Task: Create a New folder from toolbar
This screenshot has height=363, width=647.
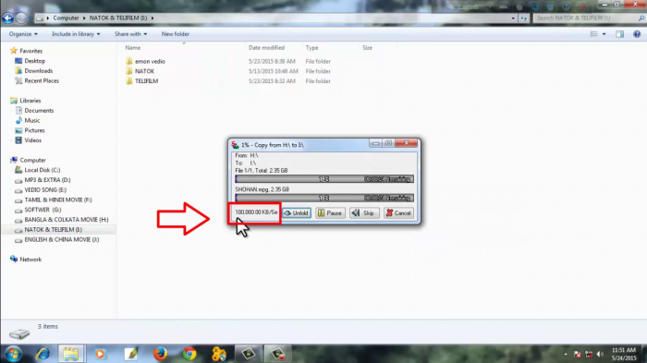Action: click(176, 34)
